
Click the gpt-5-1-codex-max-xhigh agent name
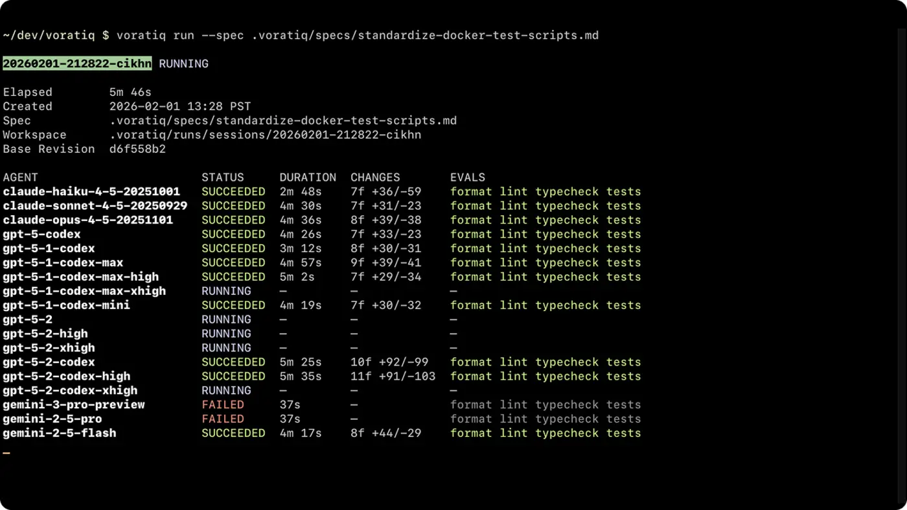tap(84, 291)
